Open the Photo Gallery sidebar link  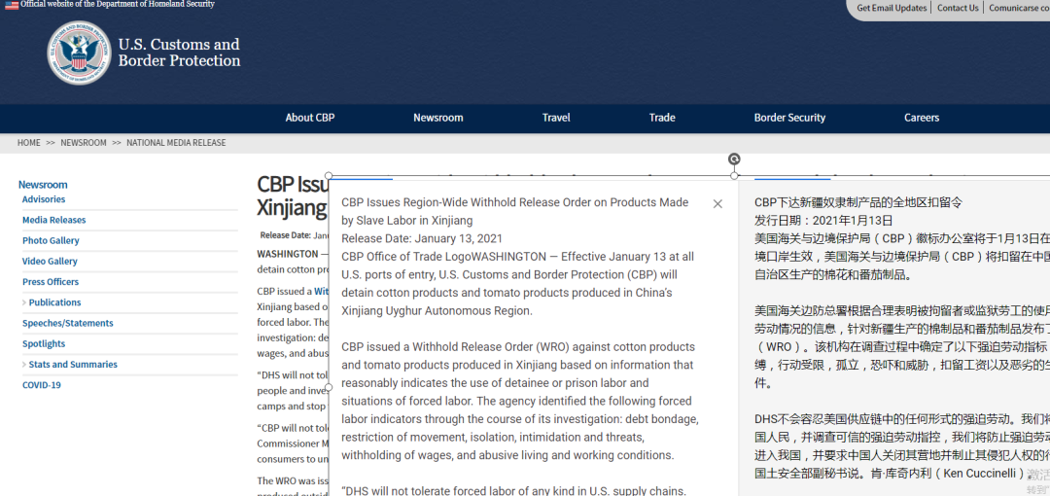(x=51, y=240)
